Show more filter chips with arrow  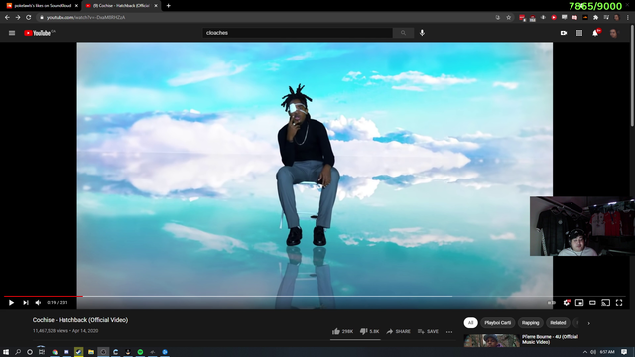tap(588, 323)
